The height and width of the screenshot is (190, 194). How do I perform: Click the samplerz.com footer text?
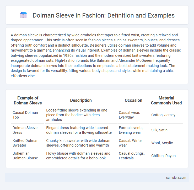[x=176, y=177]
